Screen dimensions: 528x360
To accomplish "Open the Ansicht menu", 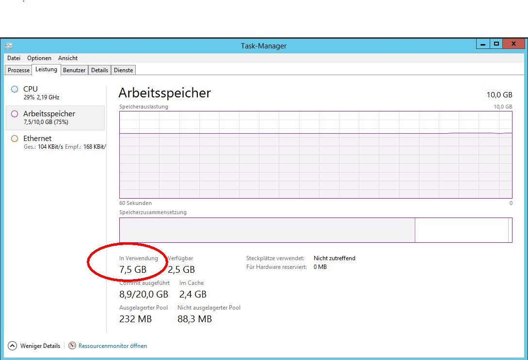I will pos(67,58).
